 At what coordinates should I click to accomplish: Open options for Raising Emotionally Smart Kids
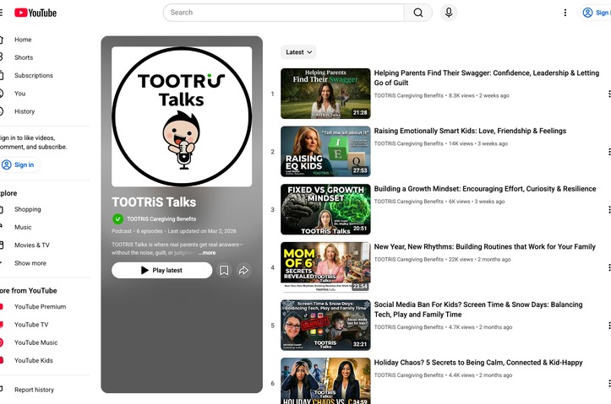tap(608, 152)
